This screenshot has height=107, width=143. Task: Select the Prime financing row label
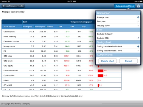pyautogui.click(x=10, y=37)
